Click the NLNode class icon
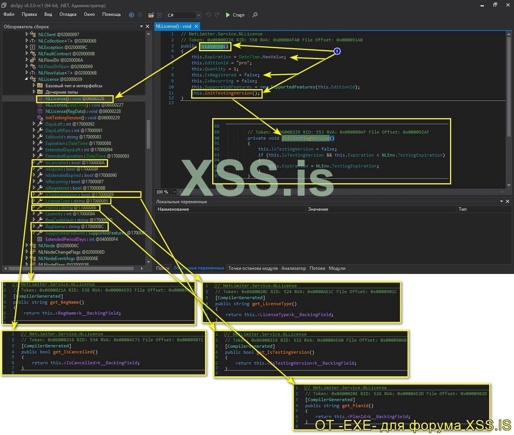This screenshot has height=435, width=514. (x=33, y=246)
